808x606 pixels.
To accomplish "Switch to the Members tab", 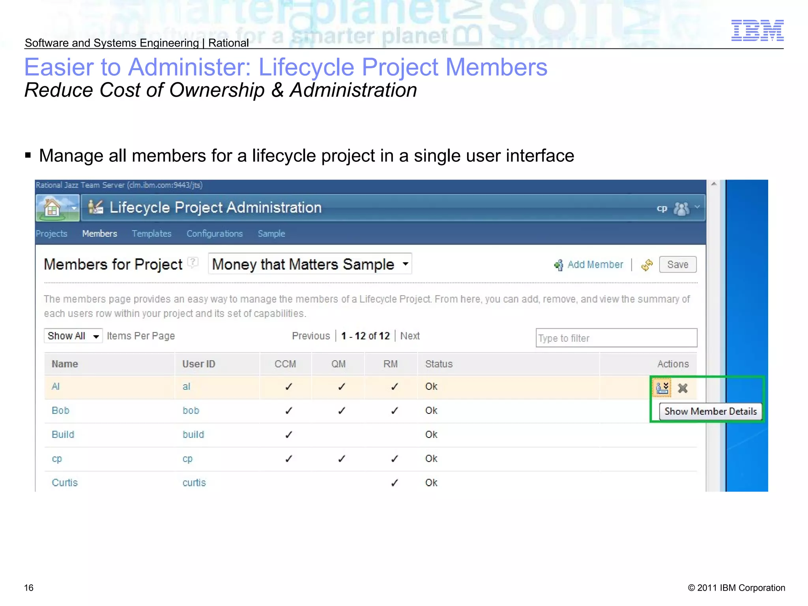I will [x=99, y=234].
